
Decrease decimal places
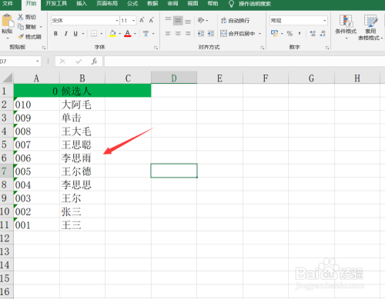tap(323, 33)
